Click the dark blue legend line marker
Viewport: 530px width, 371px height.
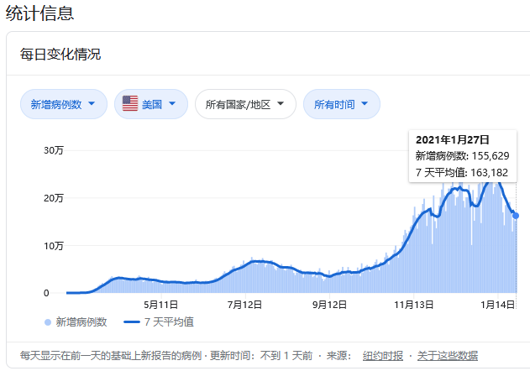[131, 321]
